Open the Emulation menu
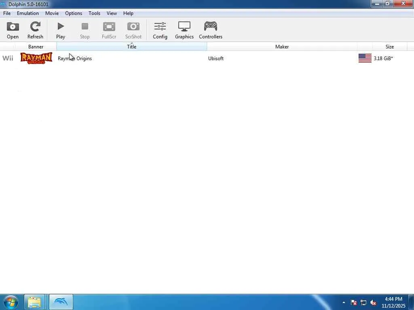Image resolution: width=414 pixels, height=310 pixels. click(x=28, y=13)
